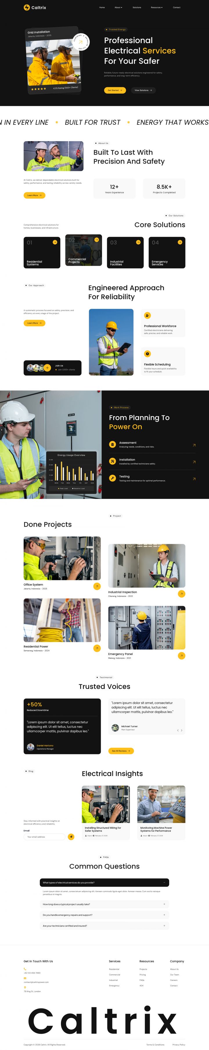209x1050 pixels.
Task: Click the plus icon on Join Us card
Action: click(x=47, y=368)
